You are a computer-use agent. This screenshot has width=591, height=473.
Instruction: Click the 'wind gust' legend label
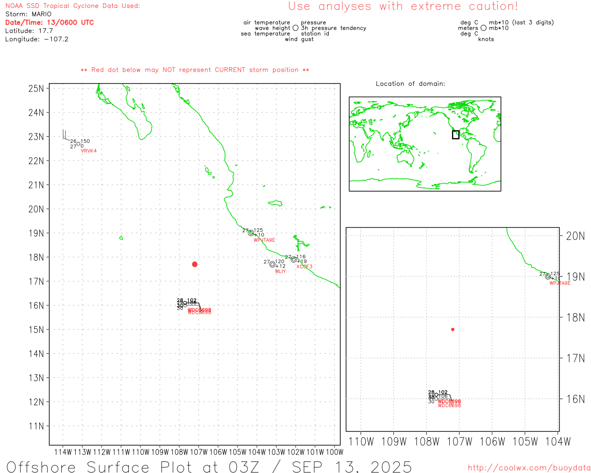click(299, 39)
